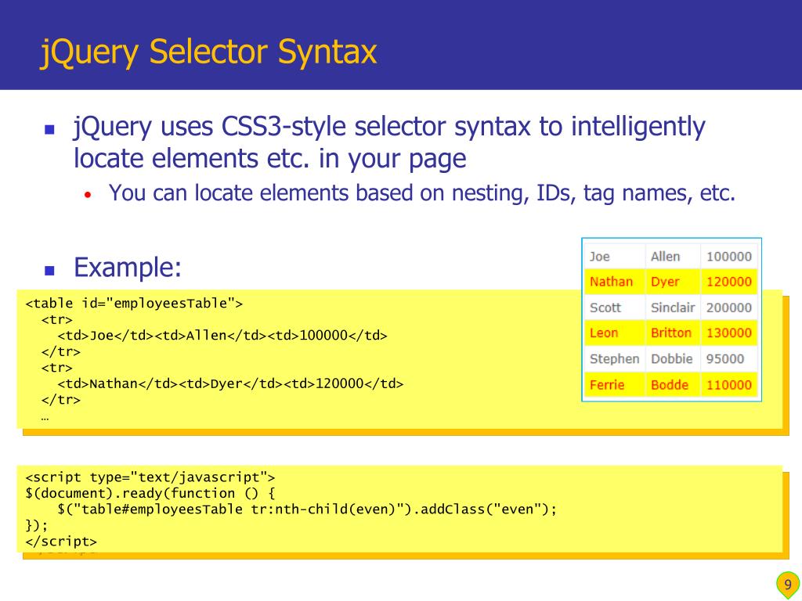Click the 'Example:' bullet text
Viewport: 802px width, 601px height.
click(128, 268)
